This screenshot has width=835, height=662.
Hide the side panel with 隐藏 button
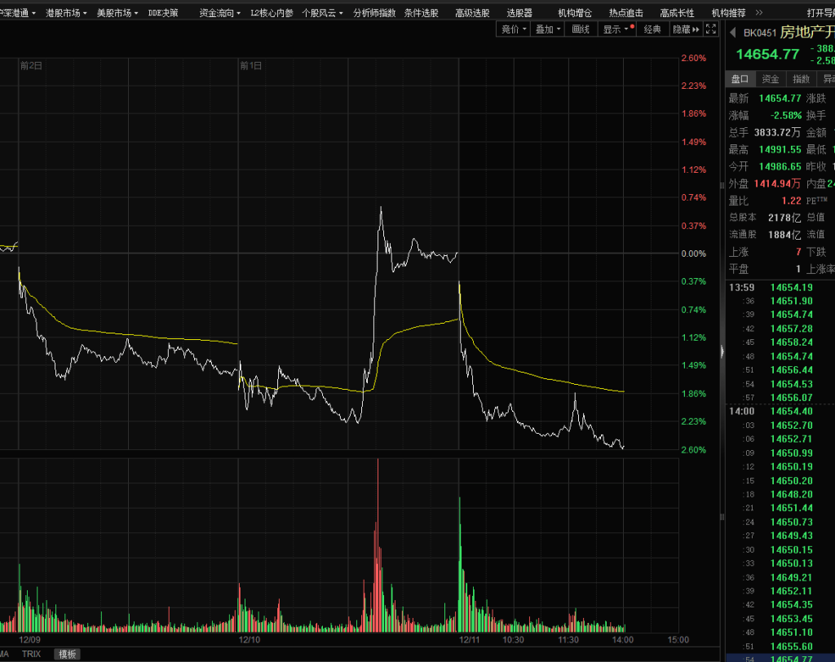685,29
